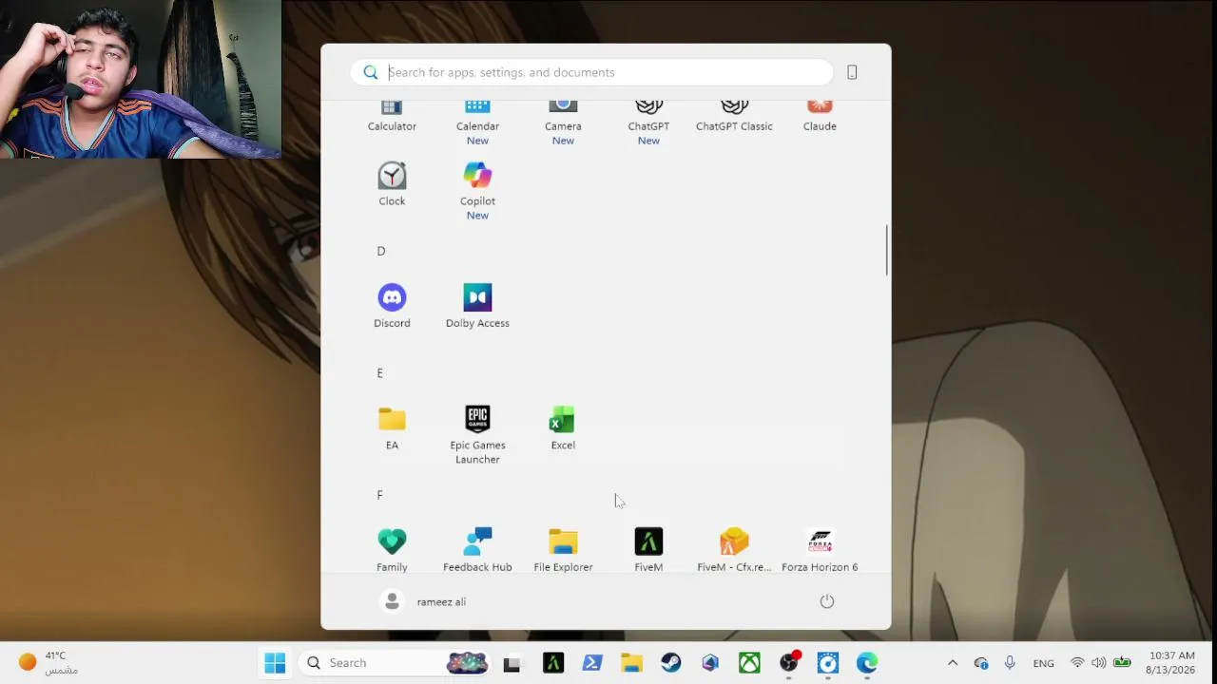This screenshot has width=1217, height=684.
Task: Click the phone companion icon beside search
Action: coord(852,72)
